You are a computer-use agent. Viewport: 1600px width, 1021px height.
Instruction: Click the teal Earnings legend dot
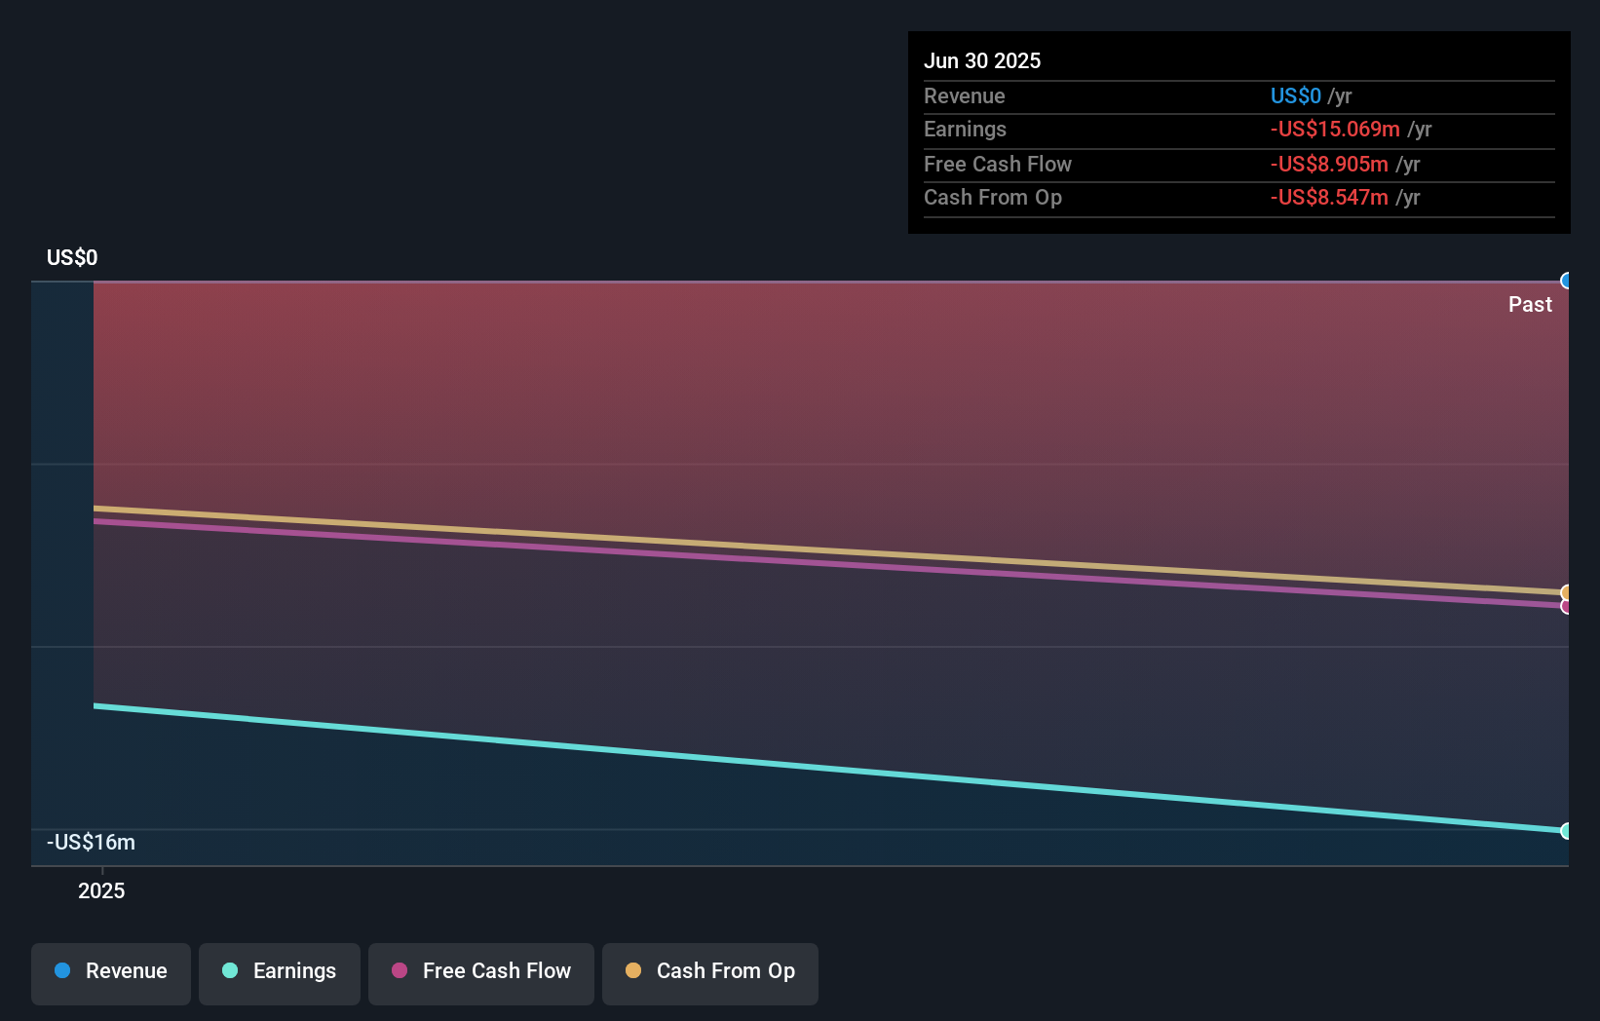click(x=230, y=970)
